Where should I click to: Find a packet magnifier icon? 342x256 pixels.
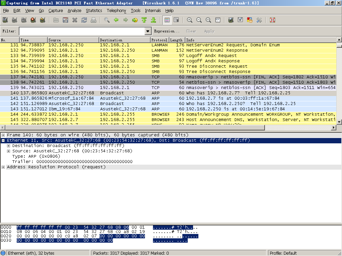pyautogui.click(x=107, y=20)
